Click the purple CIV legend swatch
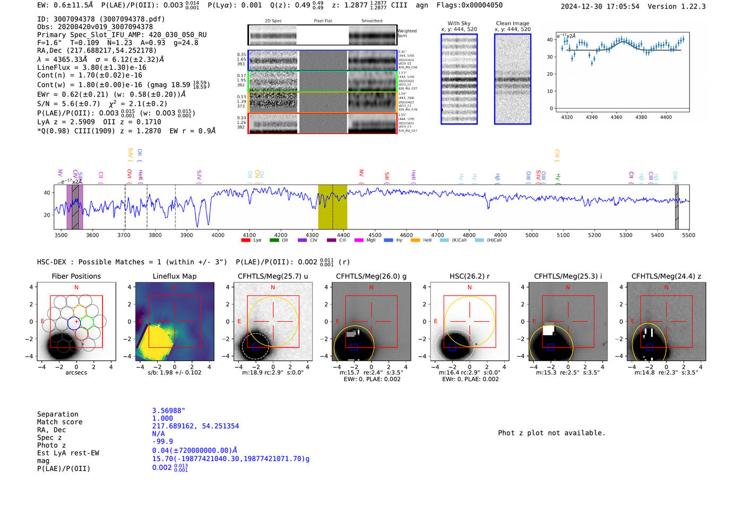The image size is (743, 505). point(302,241)
